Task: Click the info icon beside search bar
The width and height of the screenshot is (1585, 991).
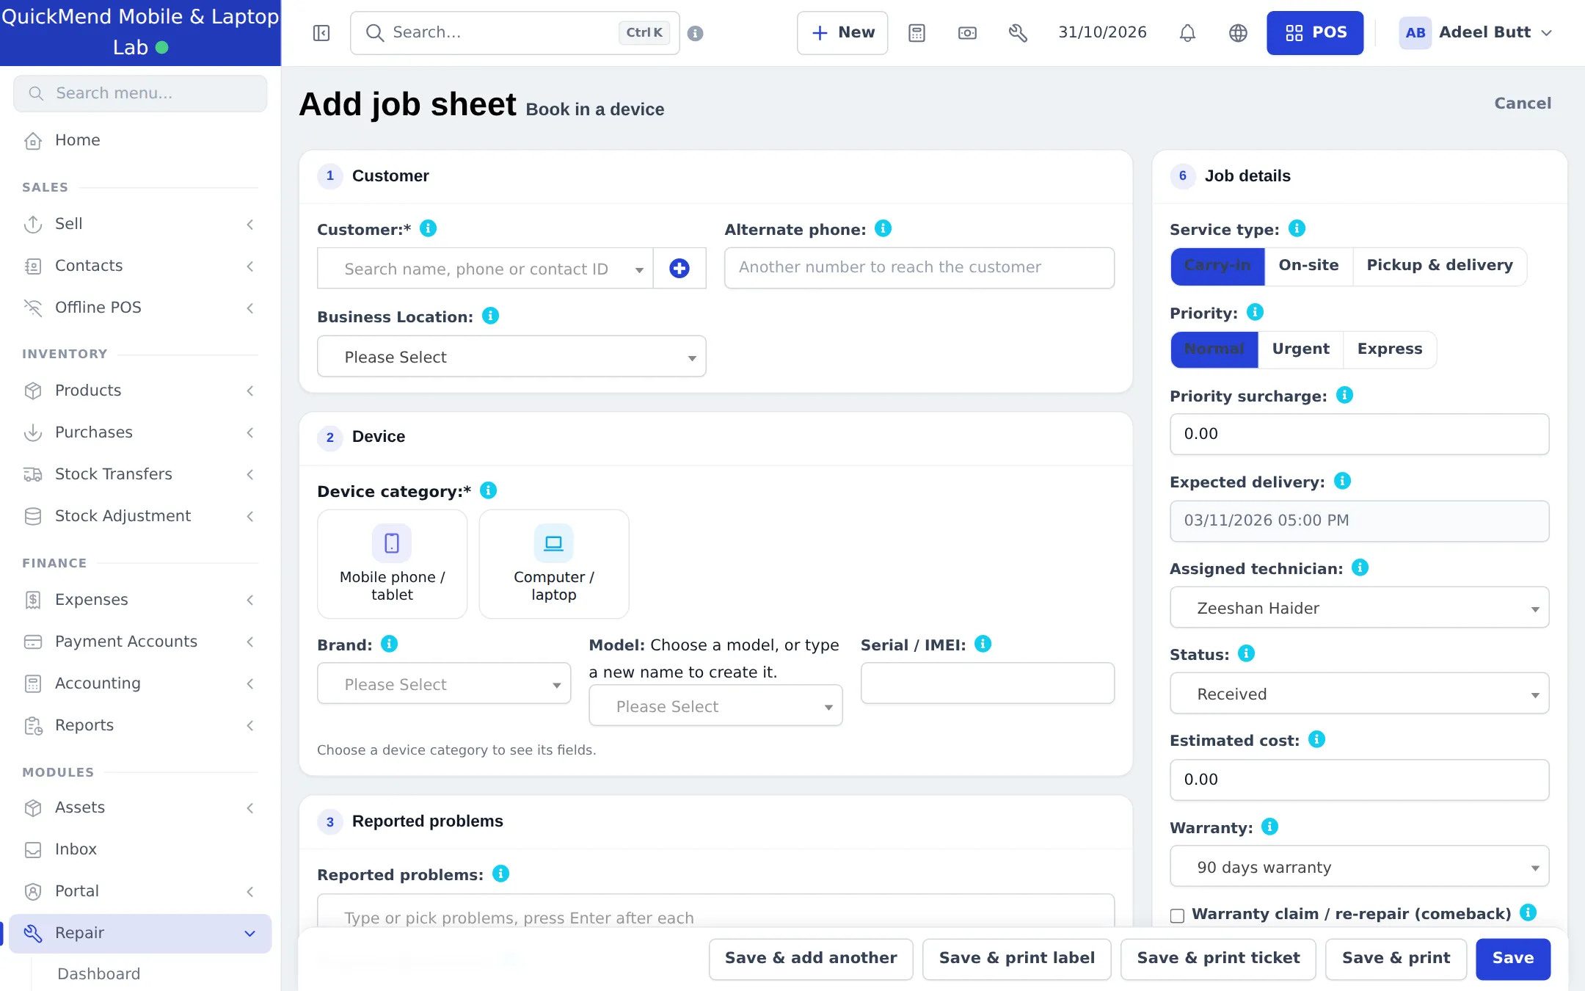Action: point(696,33)
